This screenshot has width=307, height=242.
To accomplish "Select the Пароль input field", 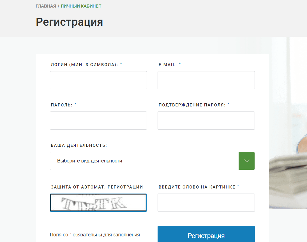I will 98,120.
